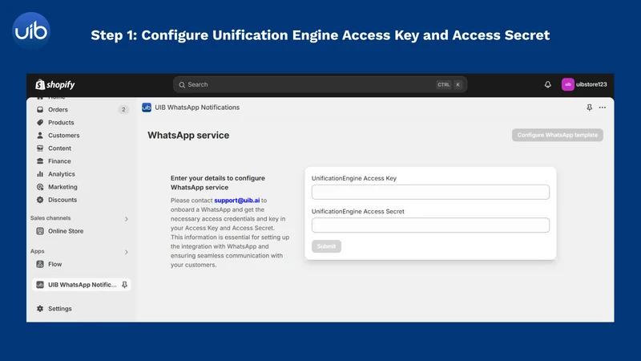Click the Shopify logo
641x361 pixels.
click(x=55, y=85)
